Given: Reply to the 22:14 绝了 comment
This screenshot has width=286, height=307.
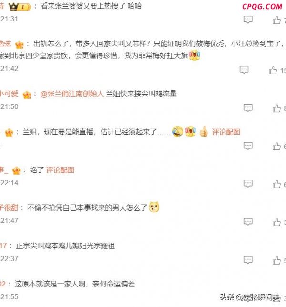Looking at the screenshot, I should [248, 184].
